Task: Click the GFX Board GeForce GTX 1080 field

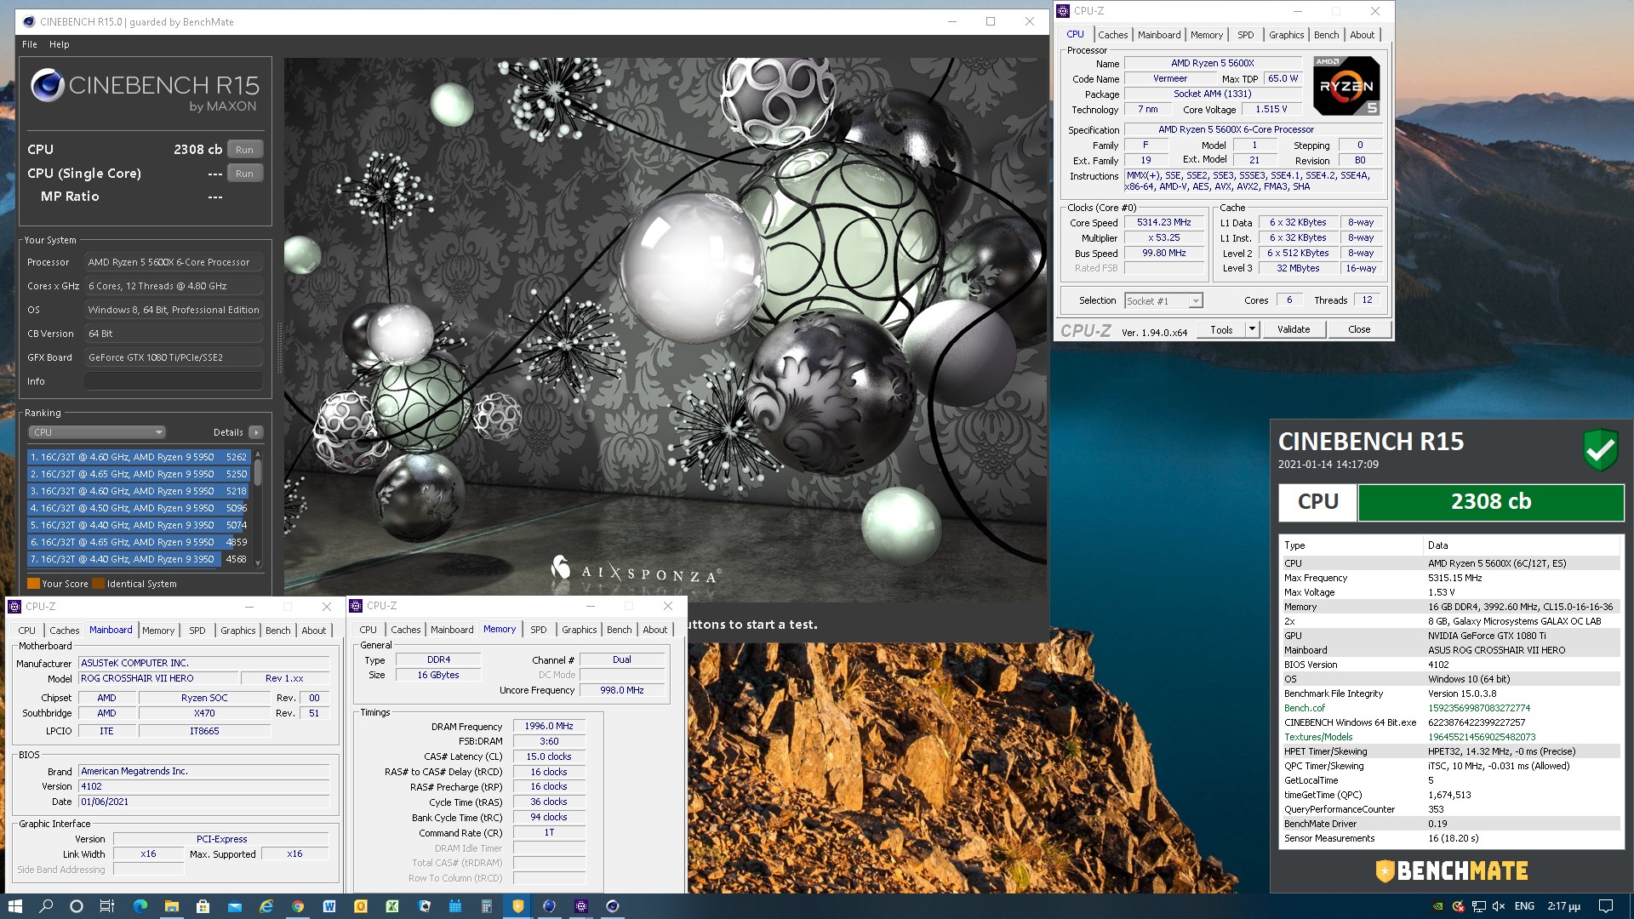Action: click(x=174, y=357)
